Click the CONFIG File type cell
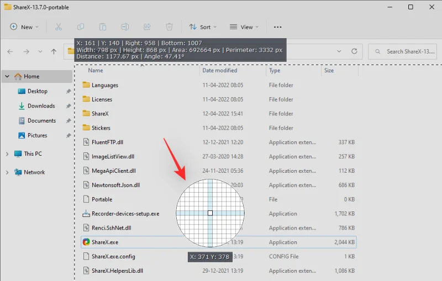The width and height of the screenshot is (442, 281). (x=283, y=256)
